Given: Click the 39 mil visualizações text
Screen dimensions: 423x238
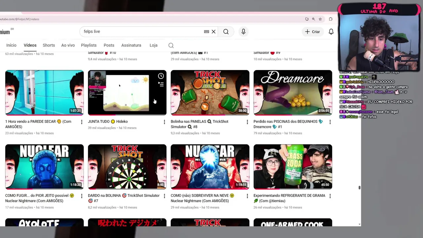Looking at the screenshot, I should point(102,128).
